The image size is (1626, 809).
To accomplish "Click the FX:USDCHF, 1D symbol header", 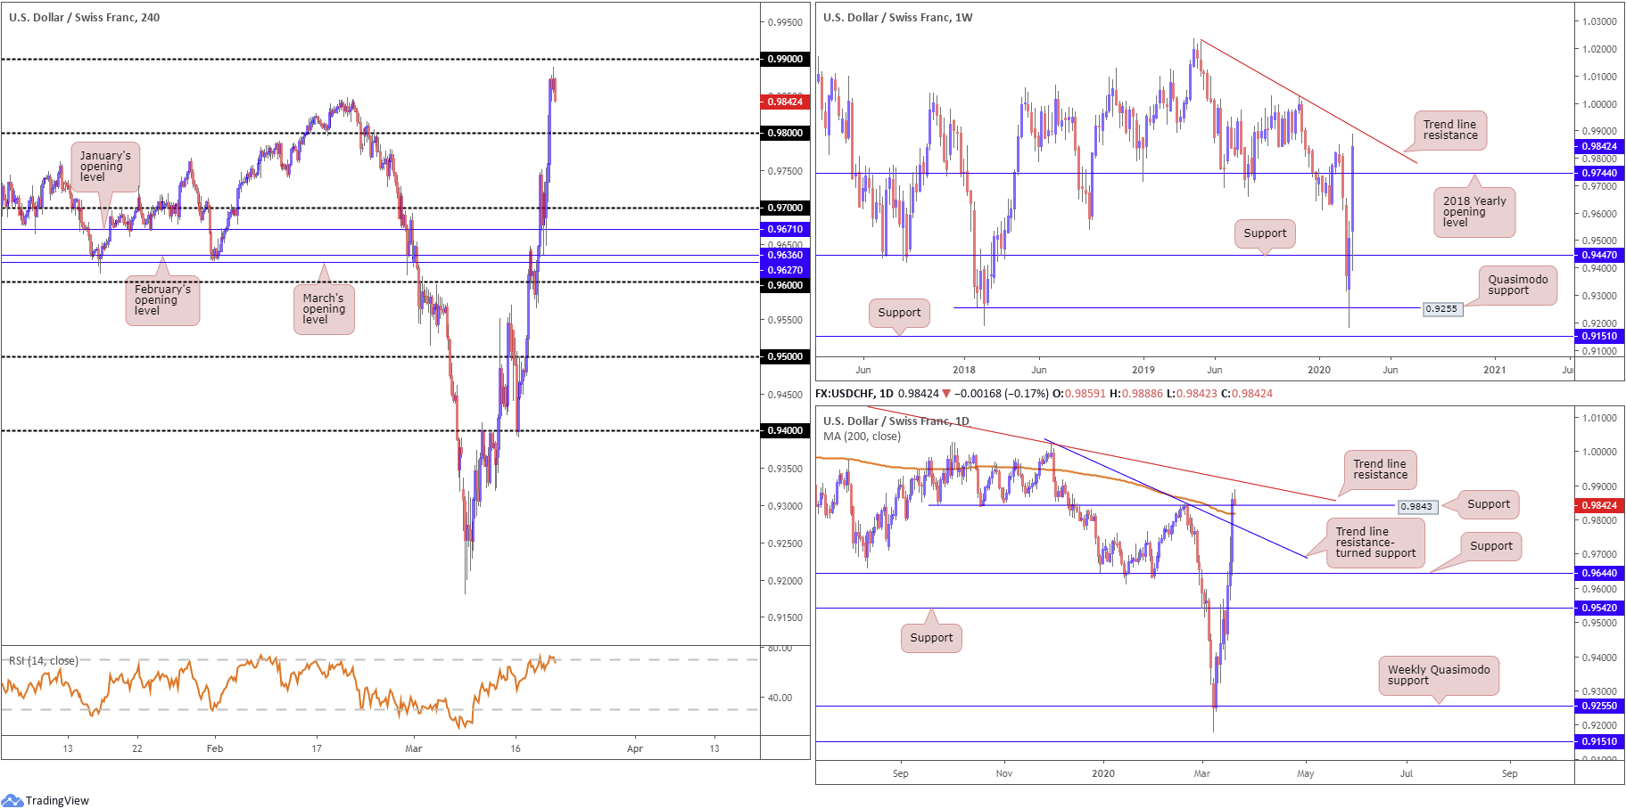I will click(854, 393).
